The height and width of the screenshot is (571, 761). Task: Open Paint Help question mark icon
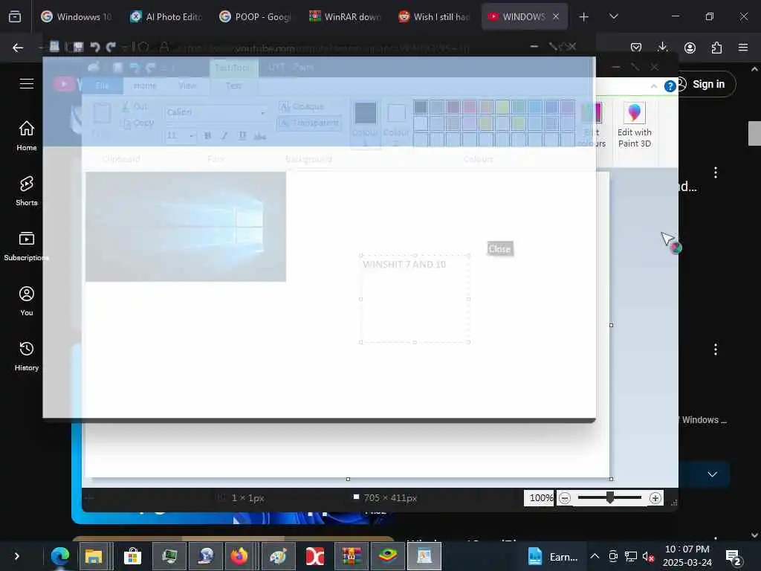click(x=670, y=86)
